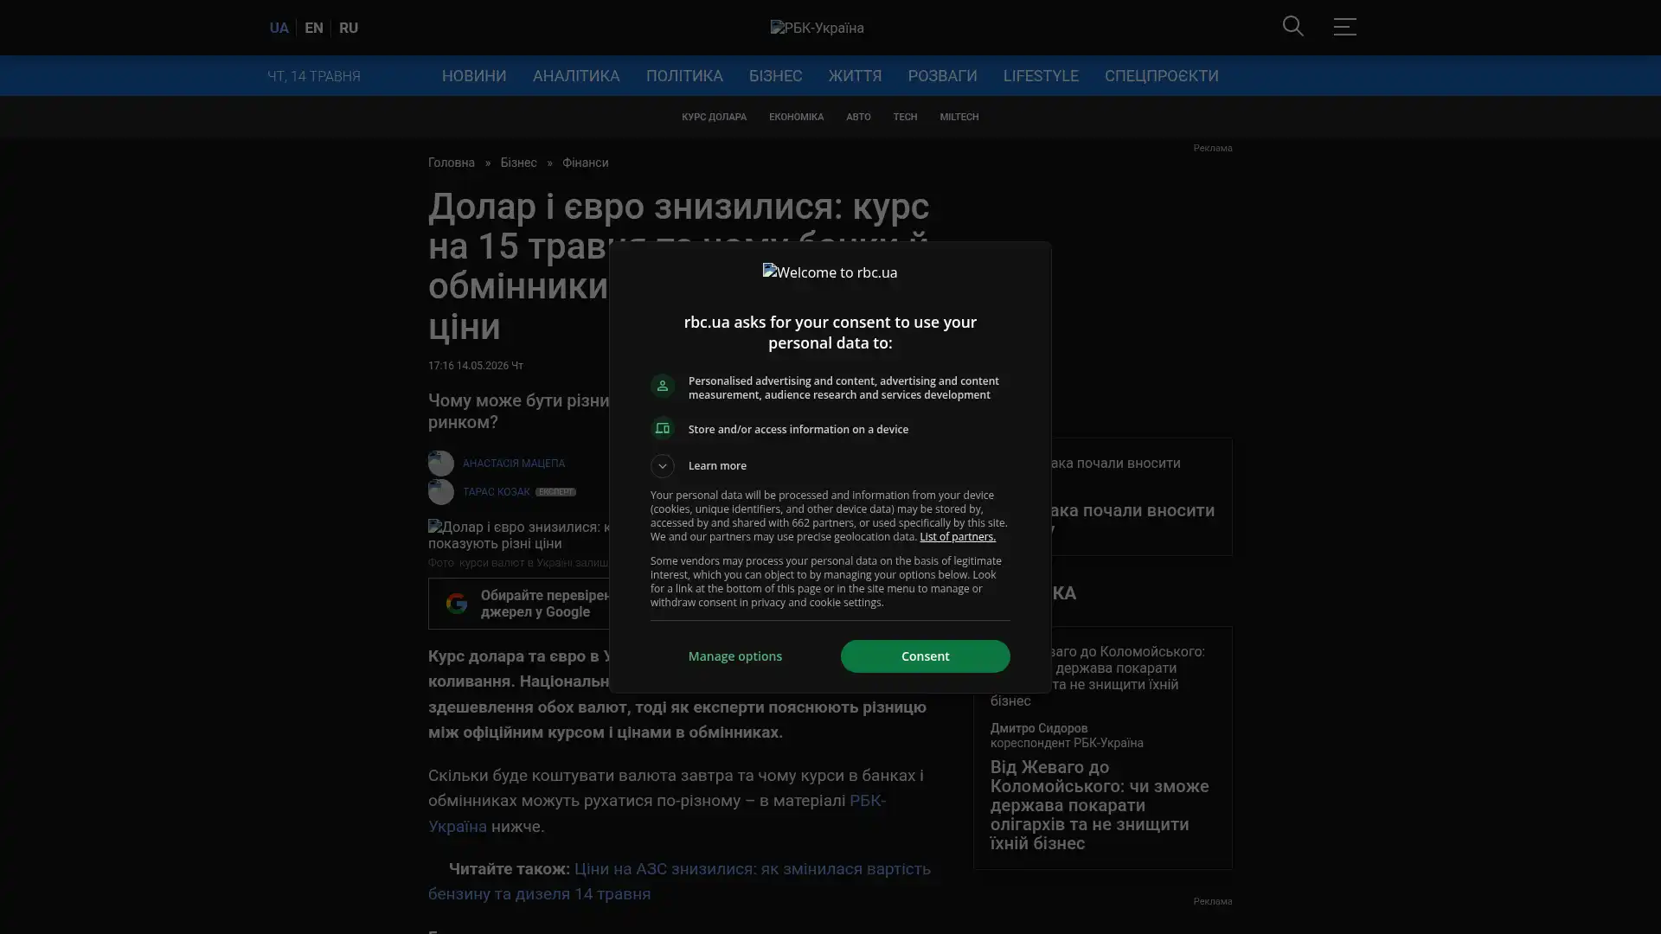The image size is (1661, 934).
Task: Expand the Learn more section
Action: (x=662, y=466)
